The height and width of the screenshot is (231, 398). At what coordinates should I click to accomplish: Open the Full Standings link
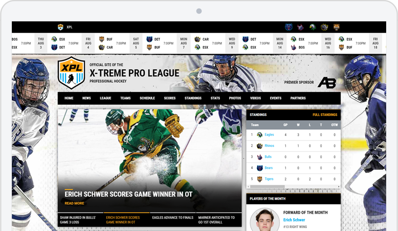(x=325, y=115)
